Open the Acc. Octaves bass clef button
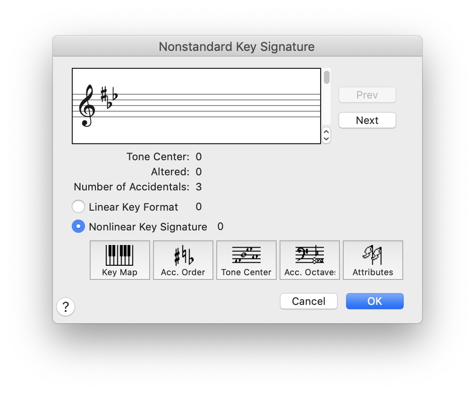This screenshot has width=475, height=393. pos(309,260)
